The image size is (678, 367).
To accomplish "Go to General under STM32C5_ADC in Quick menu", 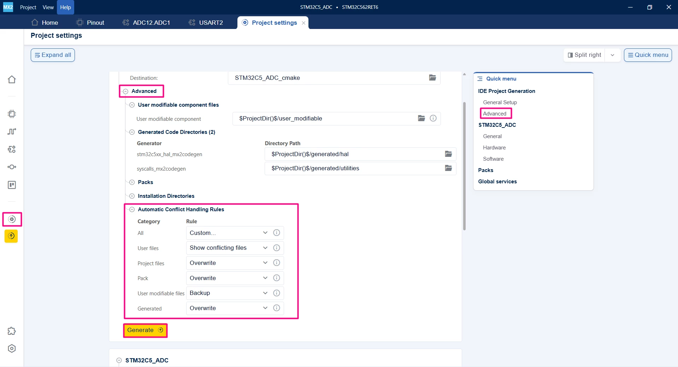I will pos(492,136).
